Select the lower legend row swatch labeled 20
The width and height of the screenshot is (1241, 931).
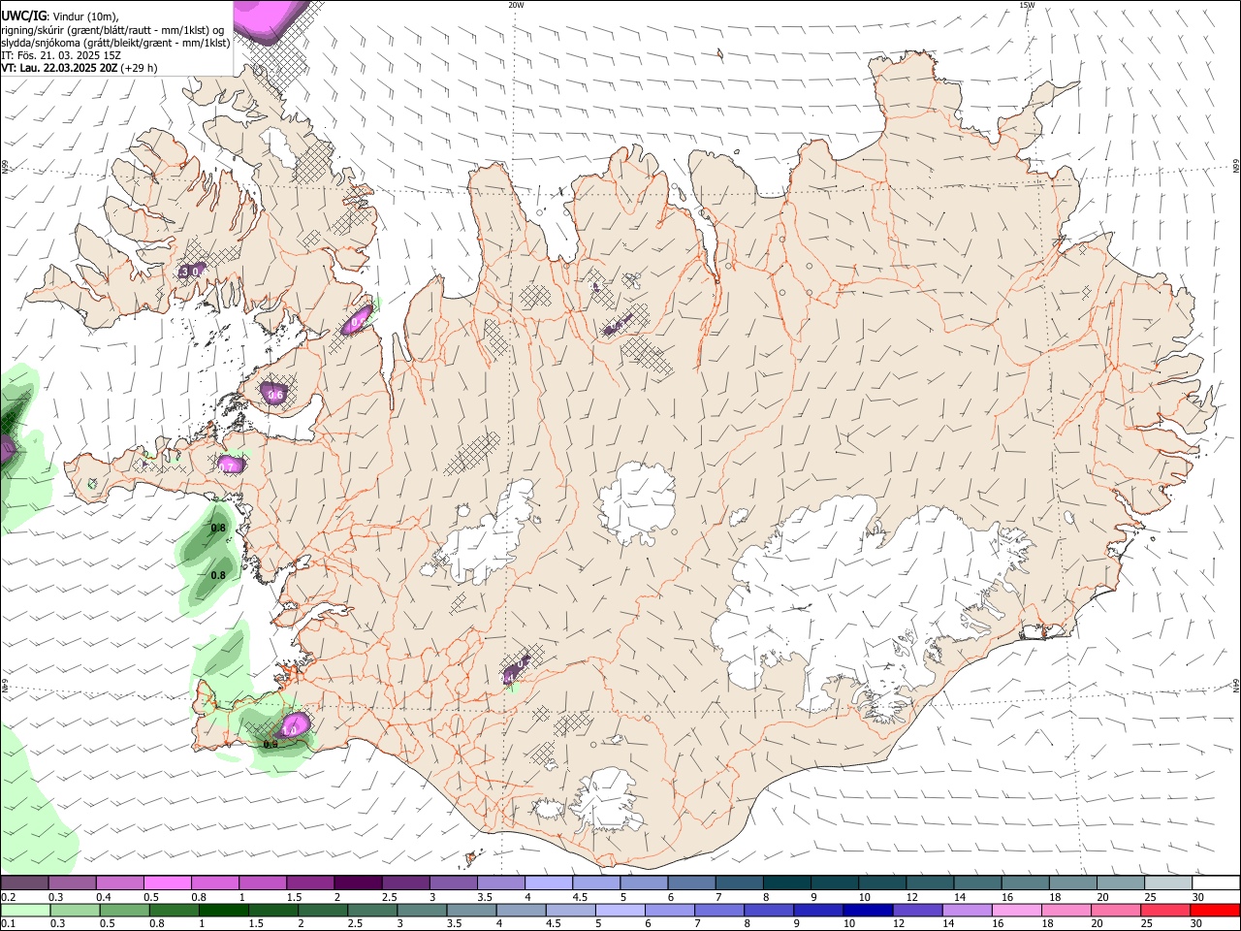pyautogui.click(x=1115, y=911)
